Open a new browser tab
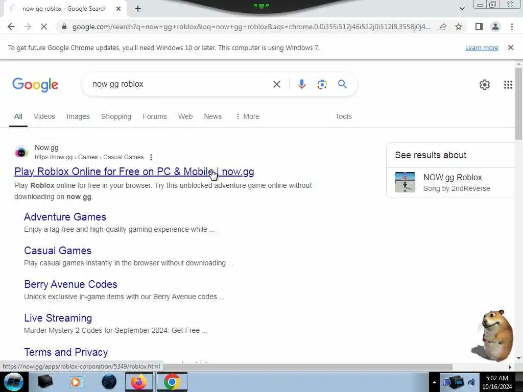Screen dimensions: 523x392 (138, 9)
